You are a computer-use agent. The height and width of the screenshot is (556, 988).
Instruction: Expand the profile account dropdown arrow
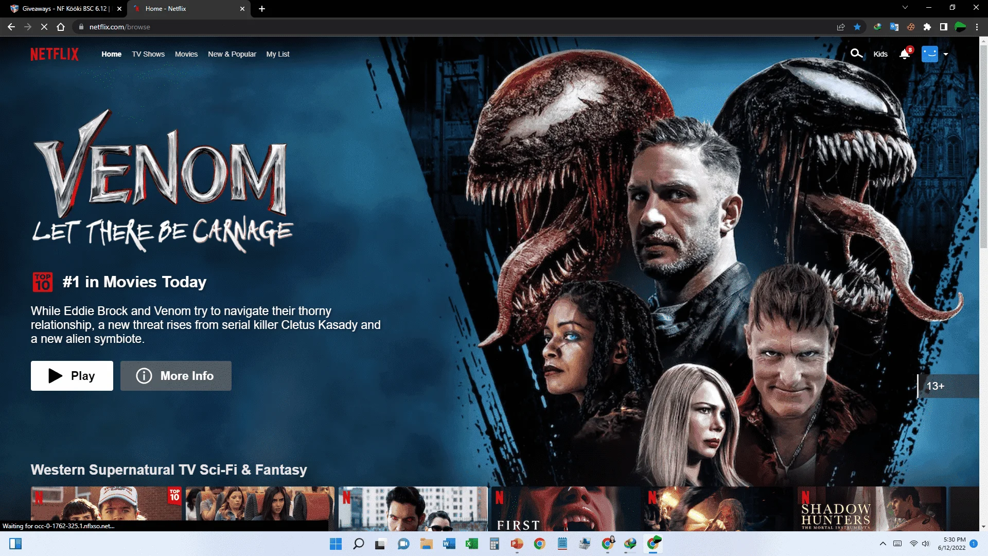pyautogui.click(x=946, y=54)
